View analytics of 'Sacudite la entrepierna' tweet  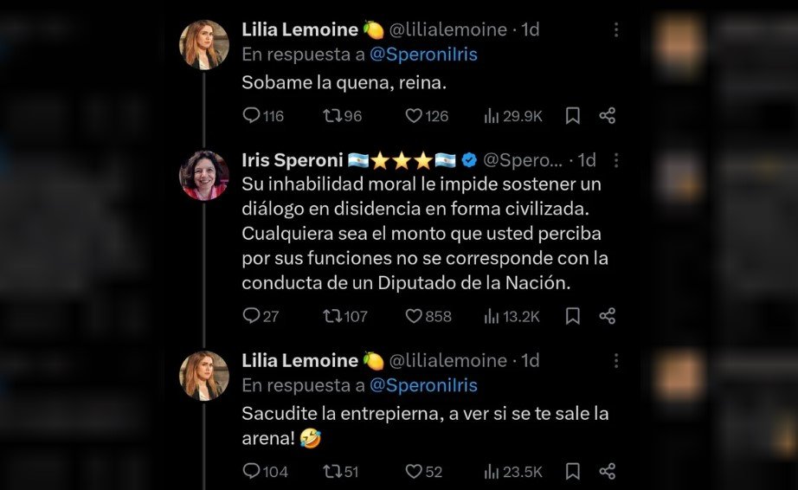pyautogui.click(x=492, y=471)
